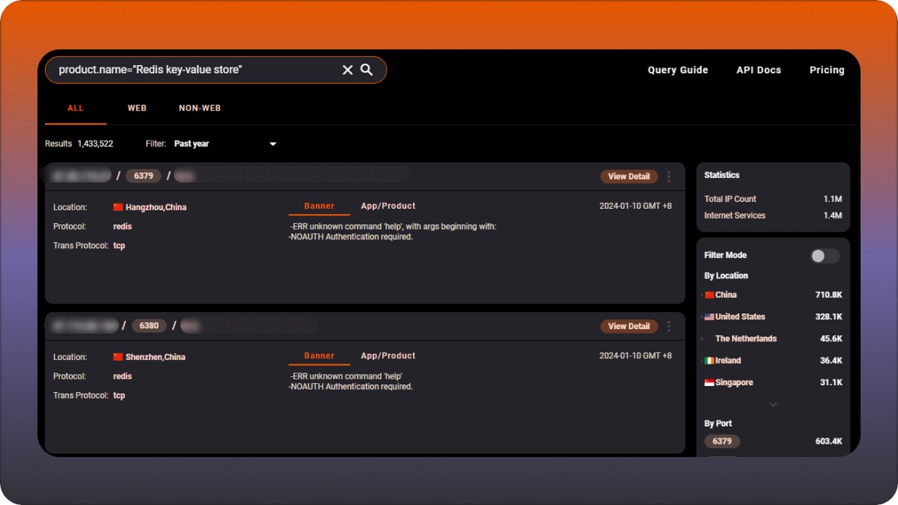Select The Netherlands location row
The width and height of the screenshot is (898, 505).
click(x=773, y=339)
